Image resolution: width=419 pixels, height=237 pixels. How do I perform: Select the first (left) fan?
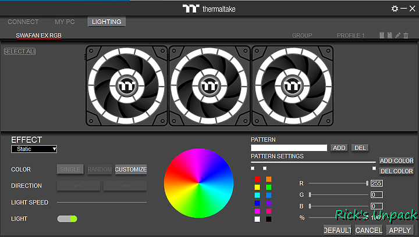tap(127, 86)
